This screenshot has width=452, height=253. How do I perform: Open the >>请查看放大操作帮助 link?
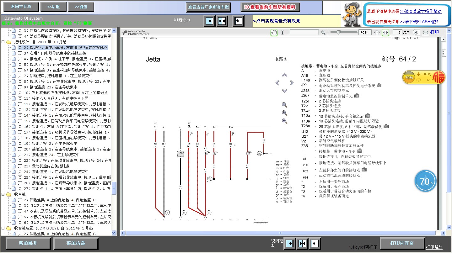pos(421,12)
